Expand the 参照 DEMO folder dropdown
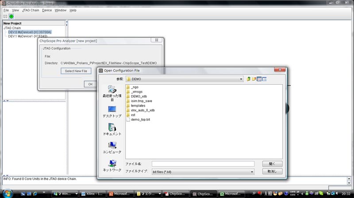 [241, 79]
